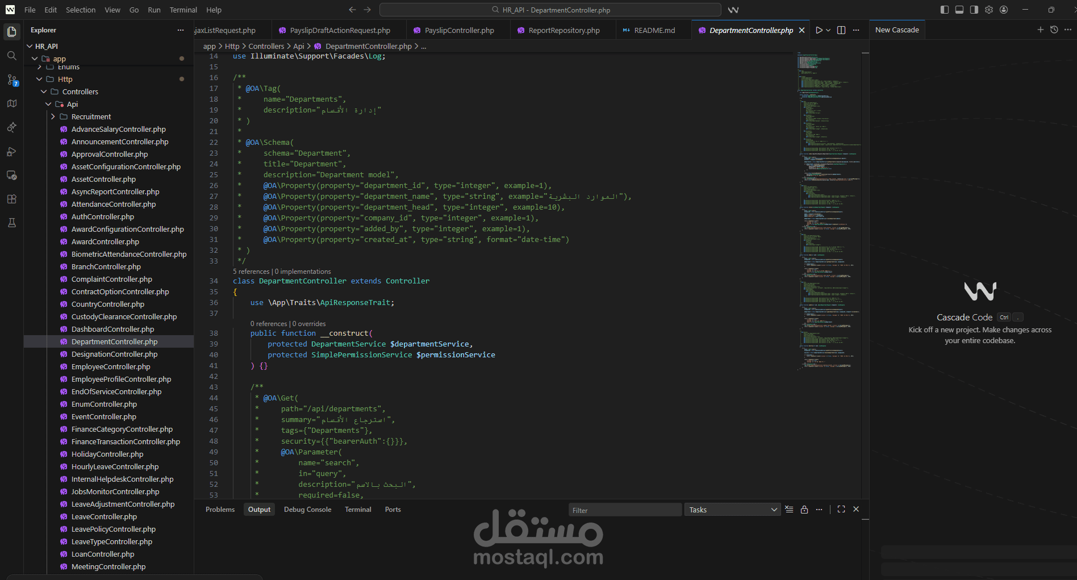This screenshot has width=1077, height=580.
Task: Go forward using navigation arrow
Action: 368,10
